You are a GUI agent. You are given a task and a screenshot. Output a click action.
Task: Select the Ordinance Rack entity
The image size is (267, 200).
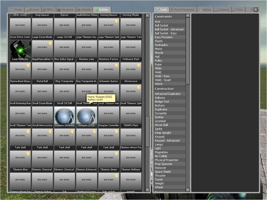[x=131, y=51]
